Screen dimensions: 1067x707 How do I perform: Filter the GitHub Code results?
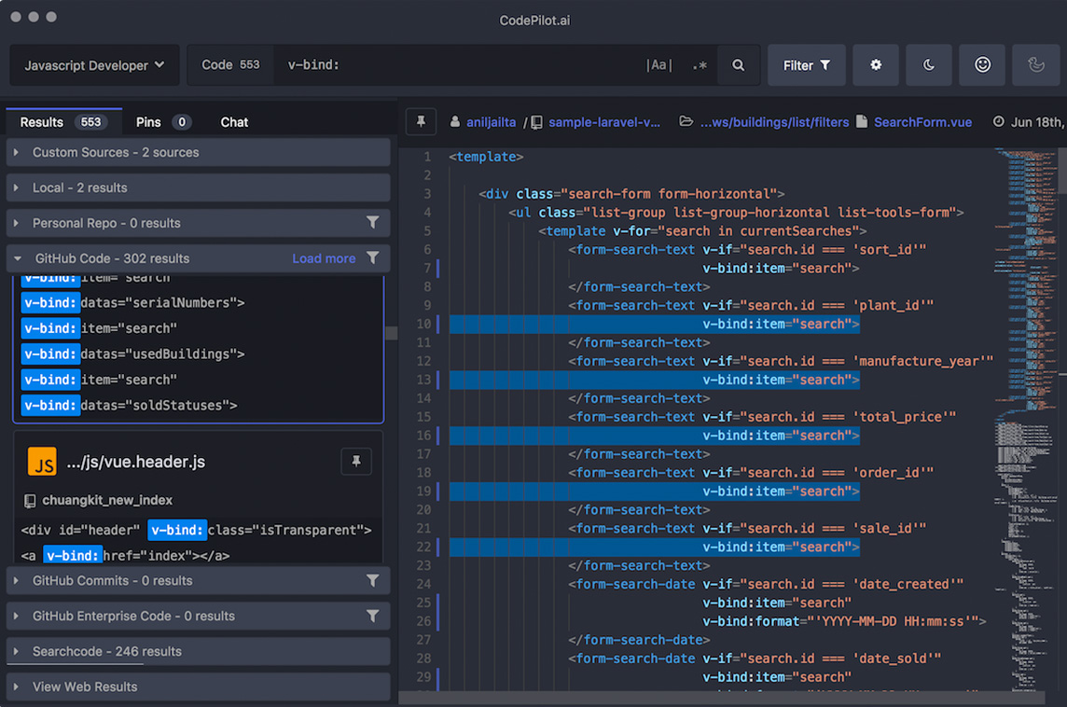373,257
